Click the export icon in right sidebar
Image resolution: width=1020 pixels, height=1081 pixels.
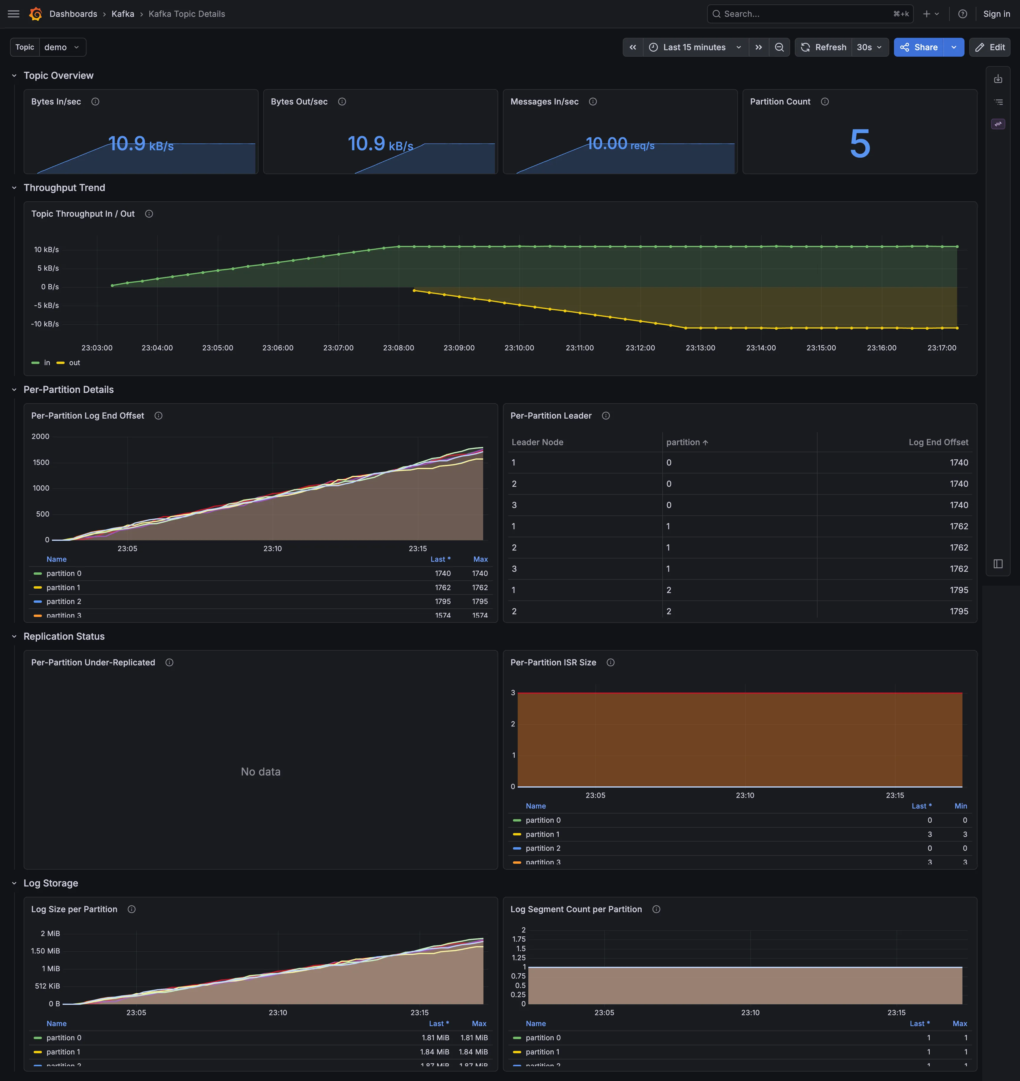pos(998,79)
